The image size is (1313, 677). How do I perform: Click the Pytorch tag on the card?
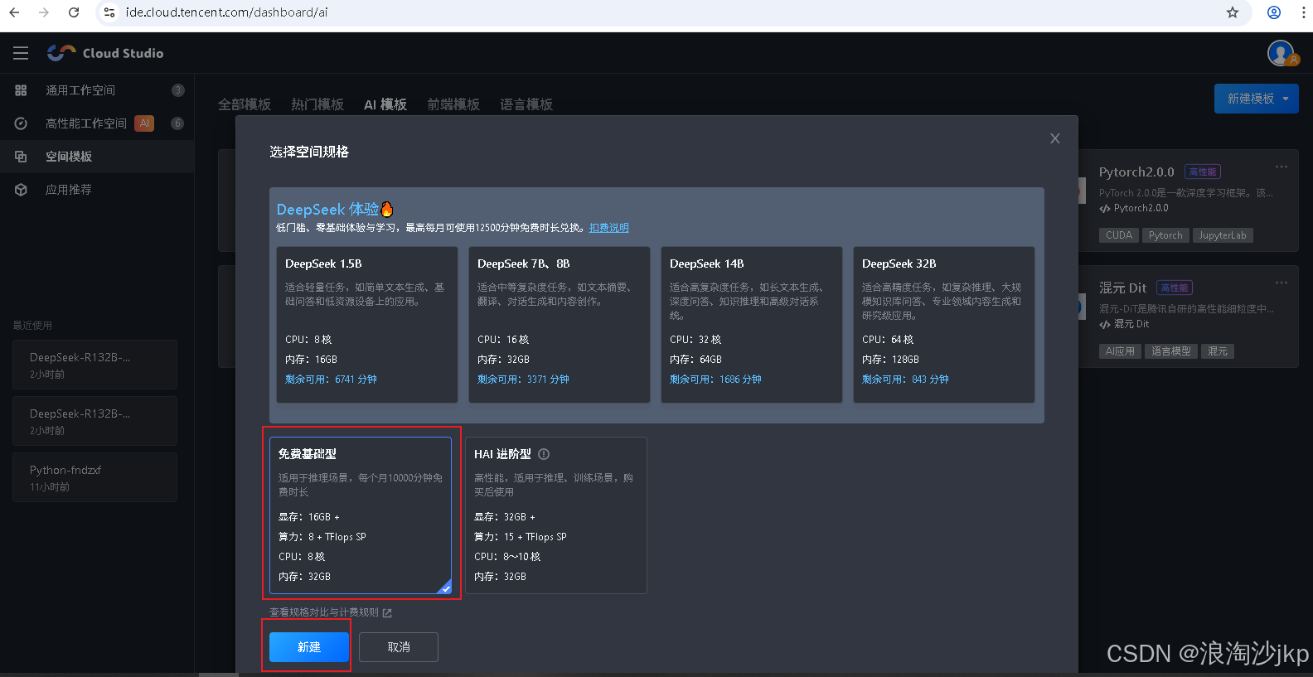click(1165, 235)
